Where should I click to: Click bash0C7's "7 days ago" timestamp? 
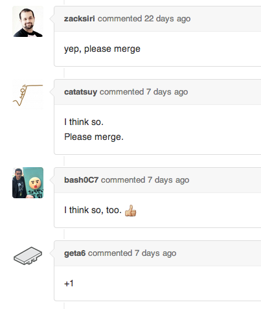(168, 180)
